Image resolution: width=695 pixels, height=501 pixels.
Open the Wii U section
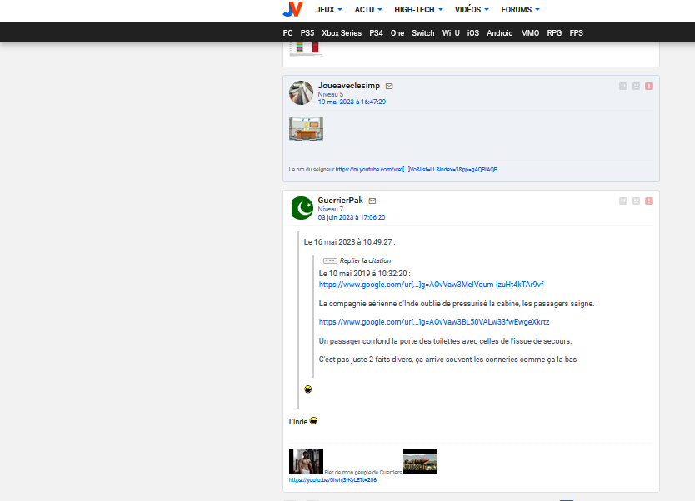[x=451, y=33]
